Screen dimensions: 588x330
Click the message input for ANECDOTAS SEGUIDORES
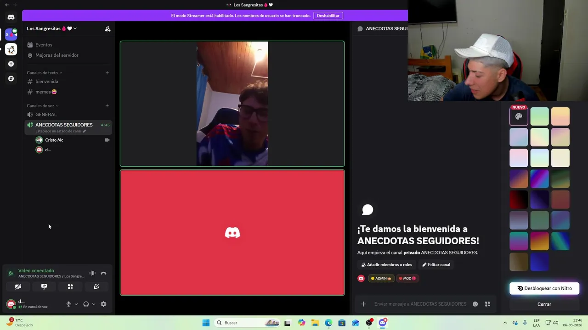(420, 304)
